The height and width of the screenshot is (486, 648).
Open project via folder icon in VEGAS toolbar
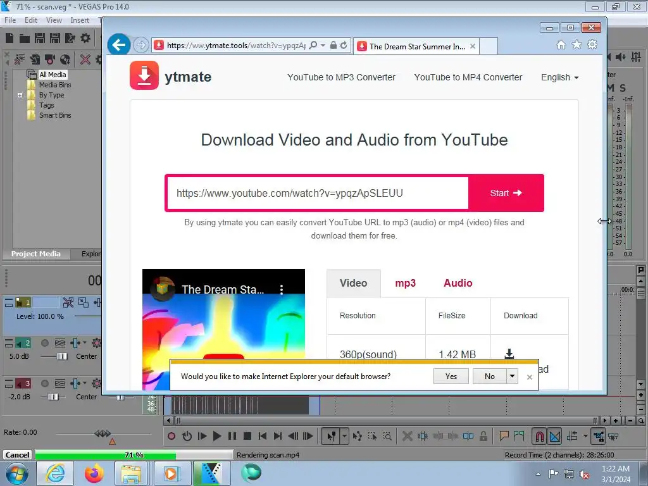(x=25, y=39)
